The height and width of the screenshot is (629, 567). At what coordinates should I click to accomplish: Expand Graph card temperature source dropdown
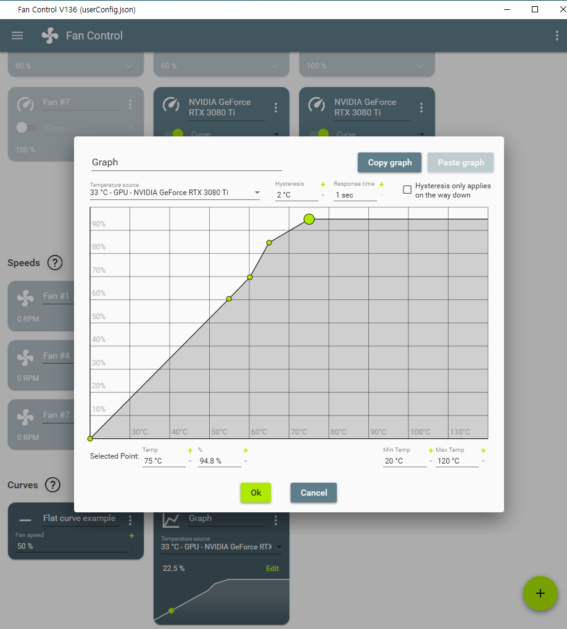221,547
